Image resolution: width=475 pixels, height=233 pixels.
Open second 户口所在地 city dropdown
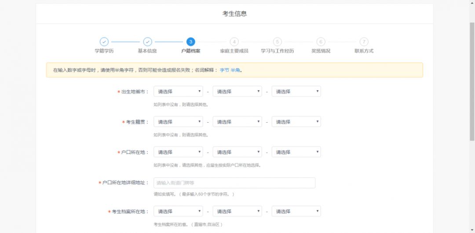coord(237,152)
